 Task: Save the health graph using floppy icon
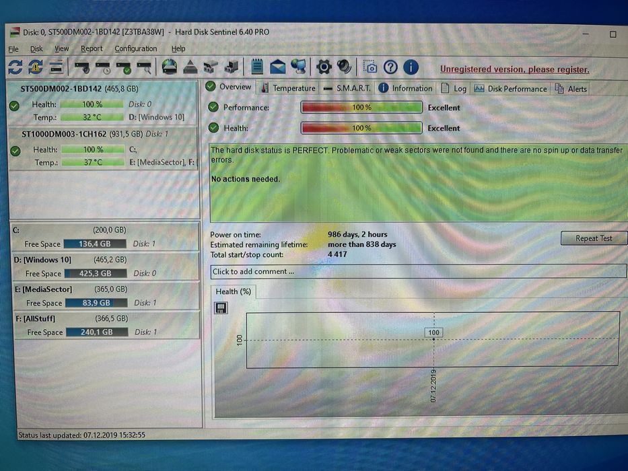click(x=221, y=308)
